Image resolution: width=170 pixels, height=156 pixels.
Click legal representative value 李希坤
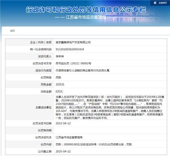[x=60, y=56]
